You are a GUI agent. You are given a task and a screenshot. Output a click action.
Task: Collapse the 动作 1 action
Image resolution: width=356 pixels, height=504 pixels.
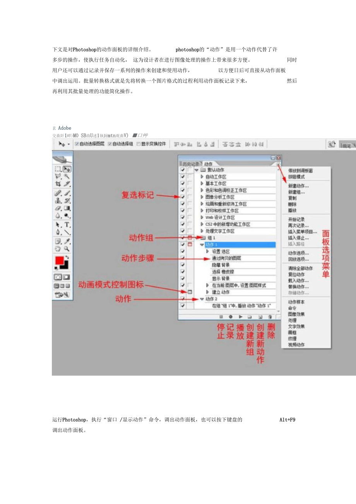click(x=202, y=245)
